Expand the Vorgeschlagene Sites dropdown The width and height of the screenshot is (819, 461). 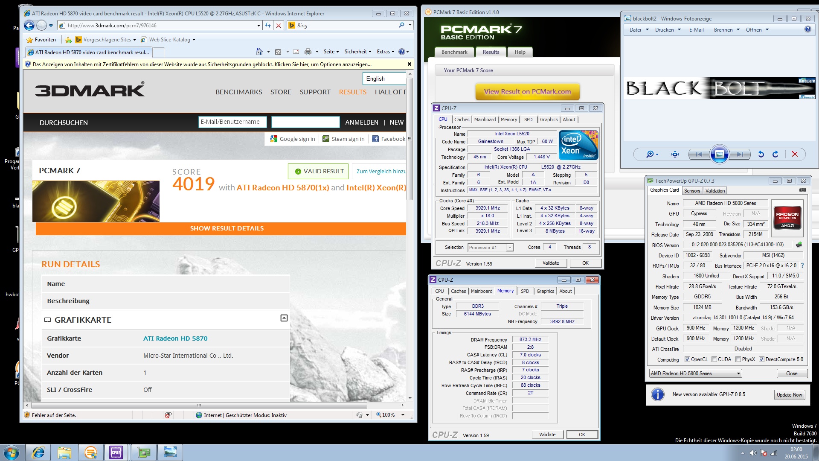pos(134,40)
